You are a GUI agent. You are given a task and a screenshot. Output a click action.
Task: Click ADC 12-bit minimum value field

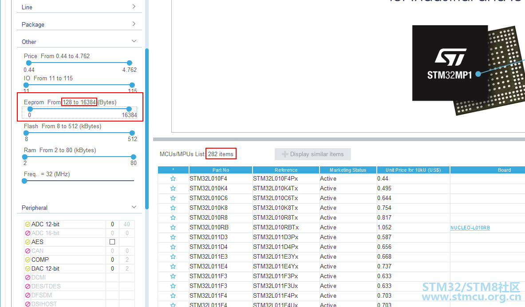113,224
